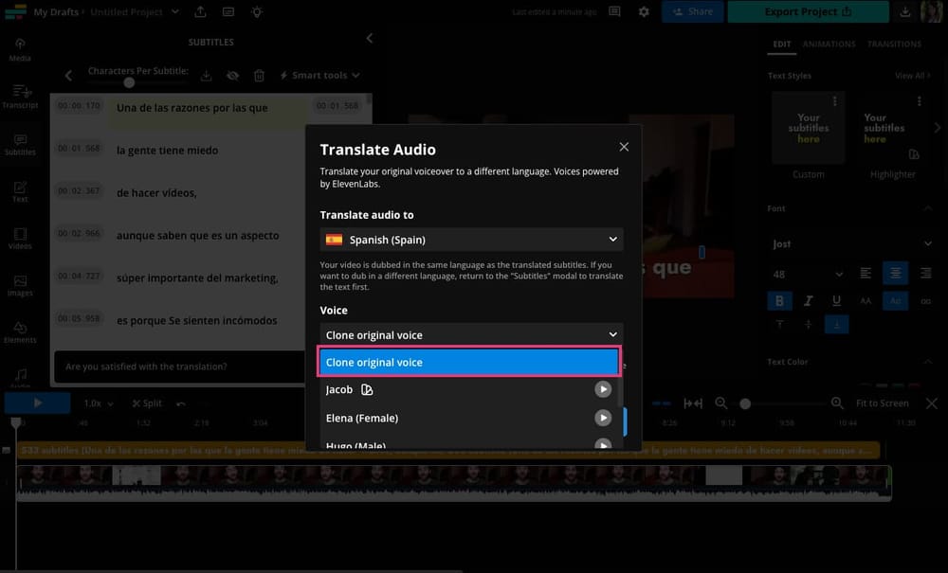The width and height of the screenshot is (948, 573).
Task: Switch to the Animations tab
Action: tap(829, 43)
